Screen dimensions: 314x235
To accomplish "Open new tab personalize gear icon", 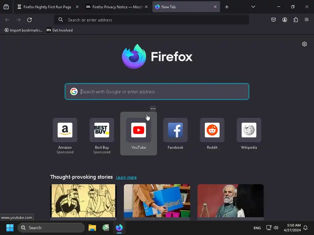I will (304, 44).
